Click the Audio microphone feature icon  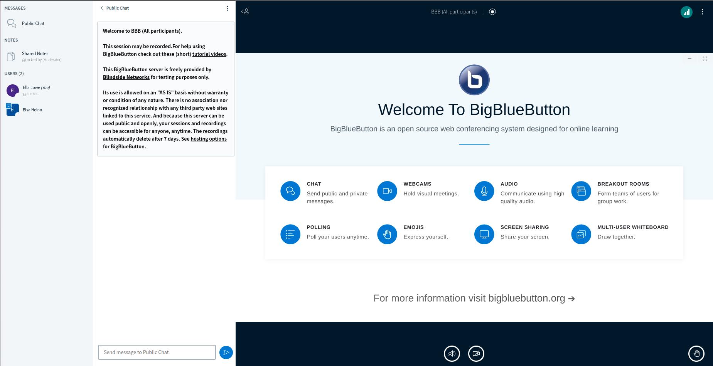[x=484, y=191]
